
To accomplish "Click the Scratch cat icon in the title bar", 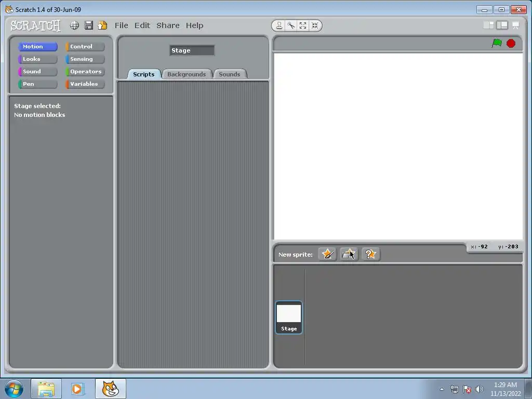I will 9,9.
